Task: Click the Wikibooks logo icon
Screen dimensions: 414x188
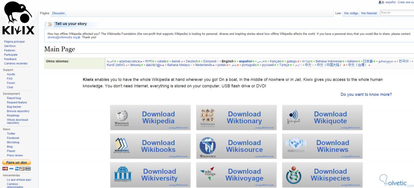Action: tap(121, 146)
